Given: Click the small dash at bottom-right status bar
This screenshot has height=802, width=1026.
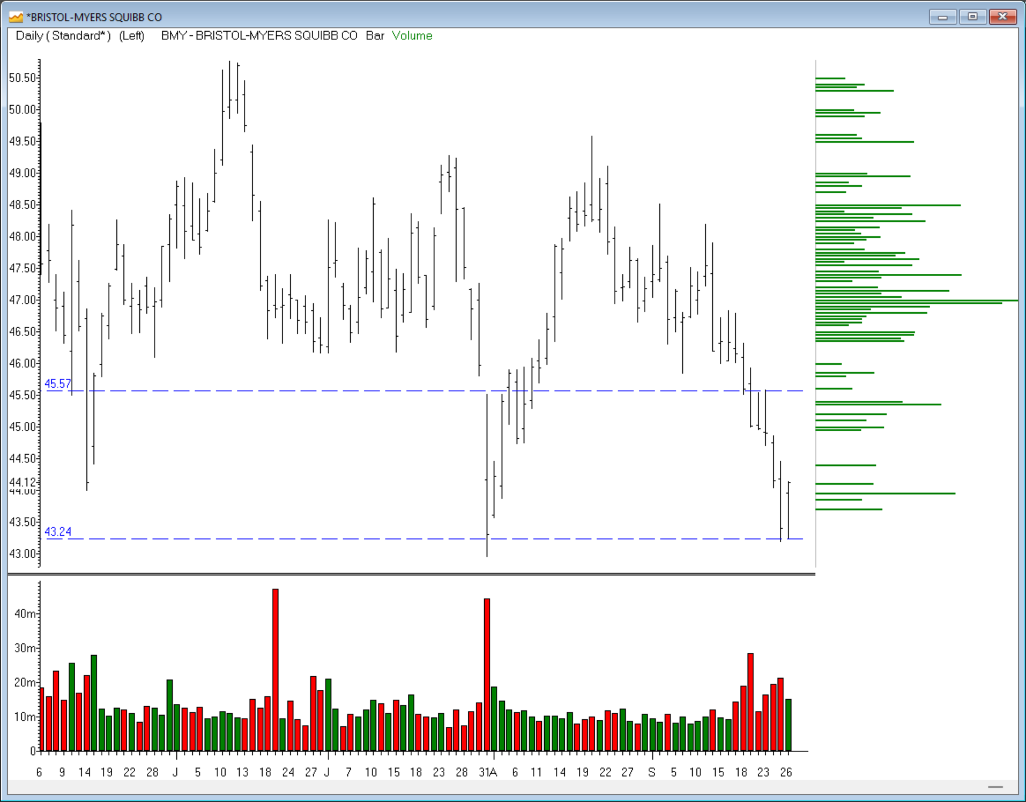Looking at the screenshot, I should click(995, 787).
